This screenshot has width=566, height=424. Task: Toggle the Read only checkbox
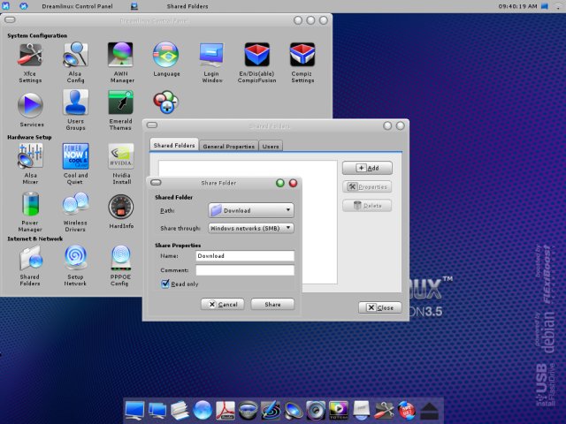coord(165,284)
